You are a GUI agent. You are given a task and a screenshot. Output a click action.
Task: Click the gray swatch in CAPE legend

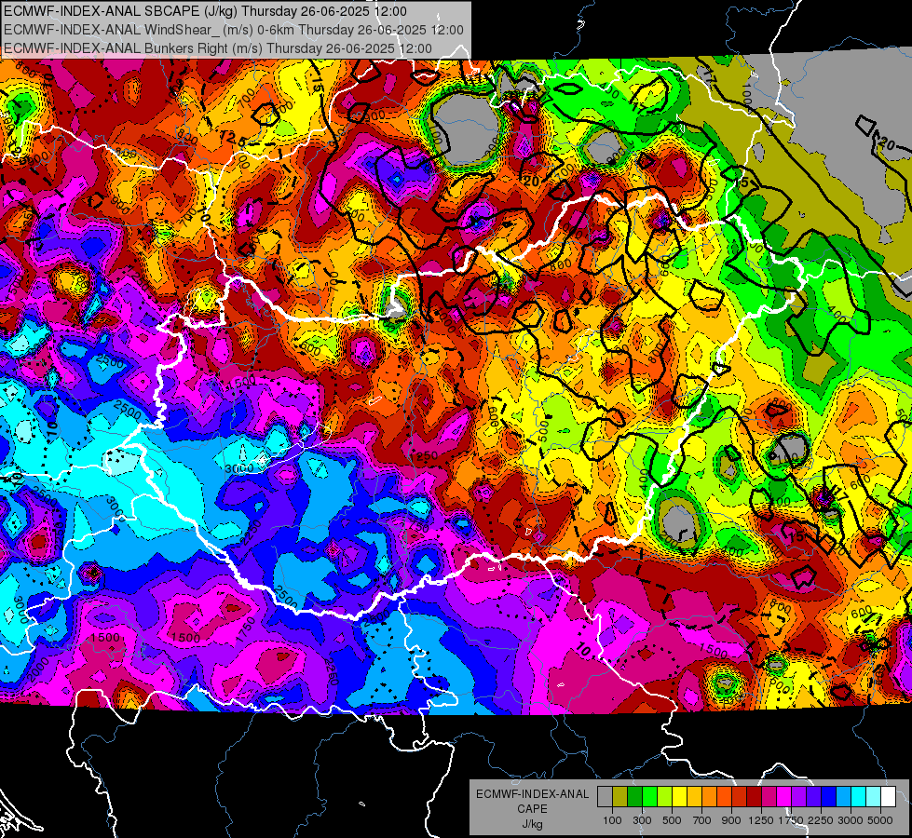point(605,797)
